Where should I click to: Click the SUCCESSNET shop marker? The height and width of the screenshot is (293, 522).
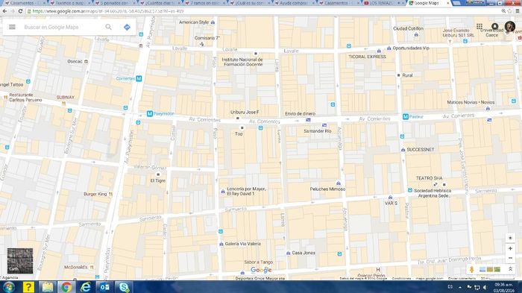pos(403,150)
